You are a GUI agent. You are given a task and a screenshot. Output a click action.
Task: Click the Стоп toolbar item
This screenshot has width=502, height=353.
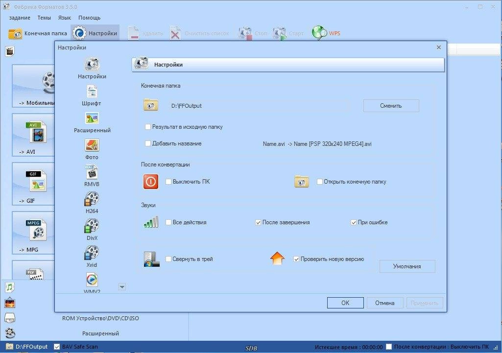(253, 33)
